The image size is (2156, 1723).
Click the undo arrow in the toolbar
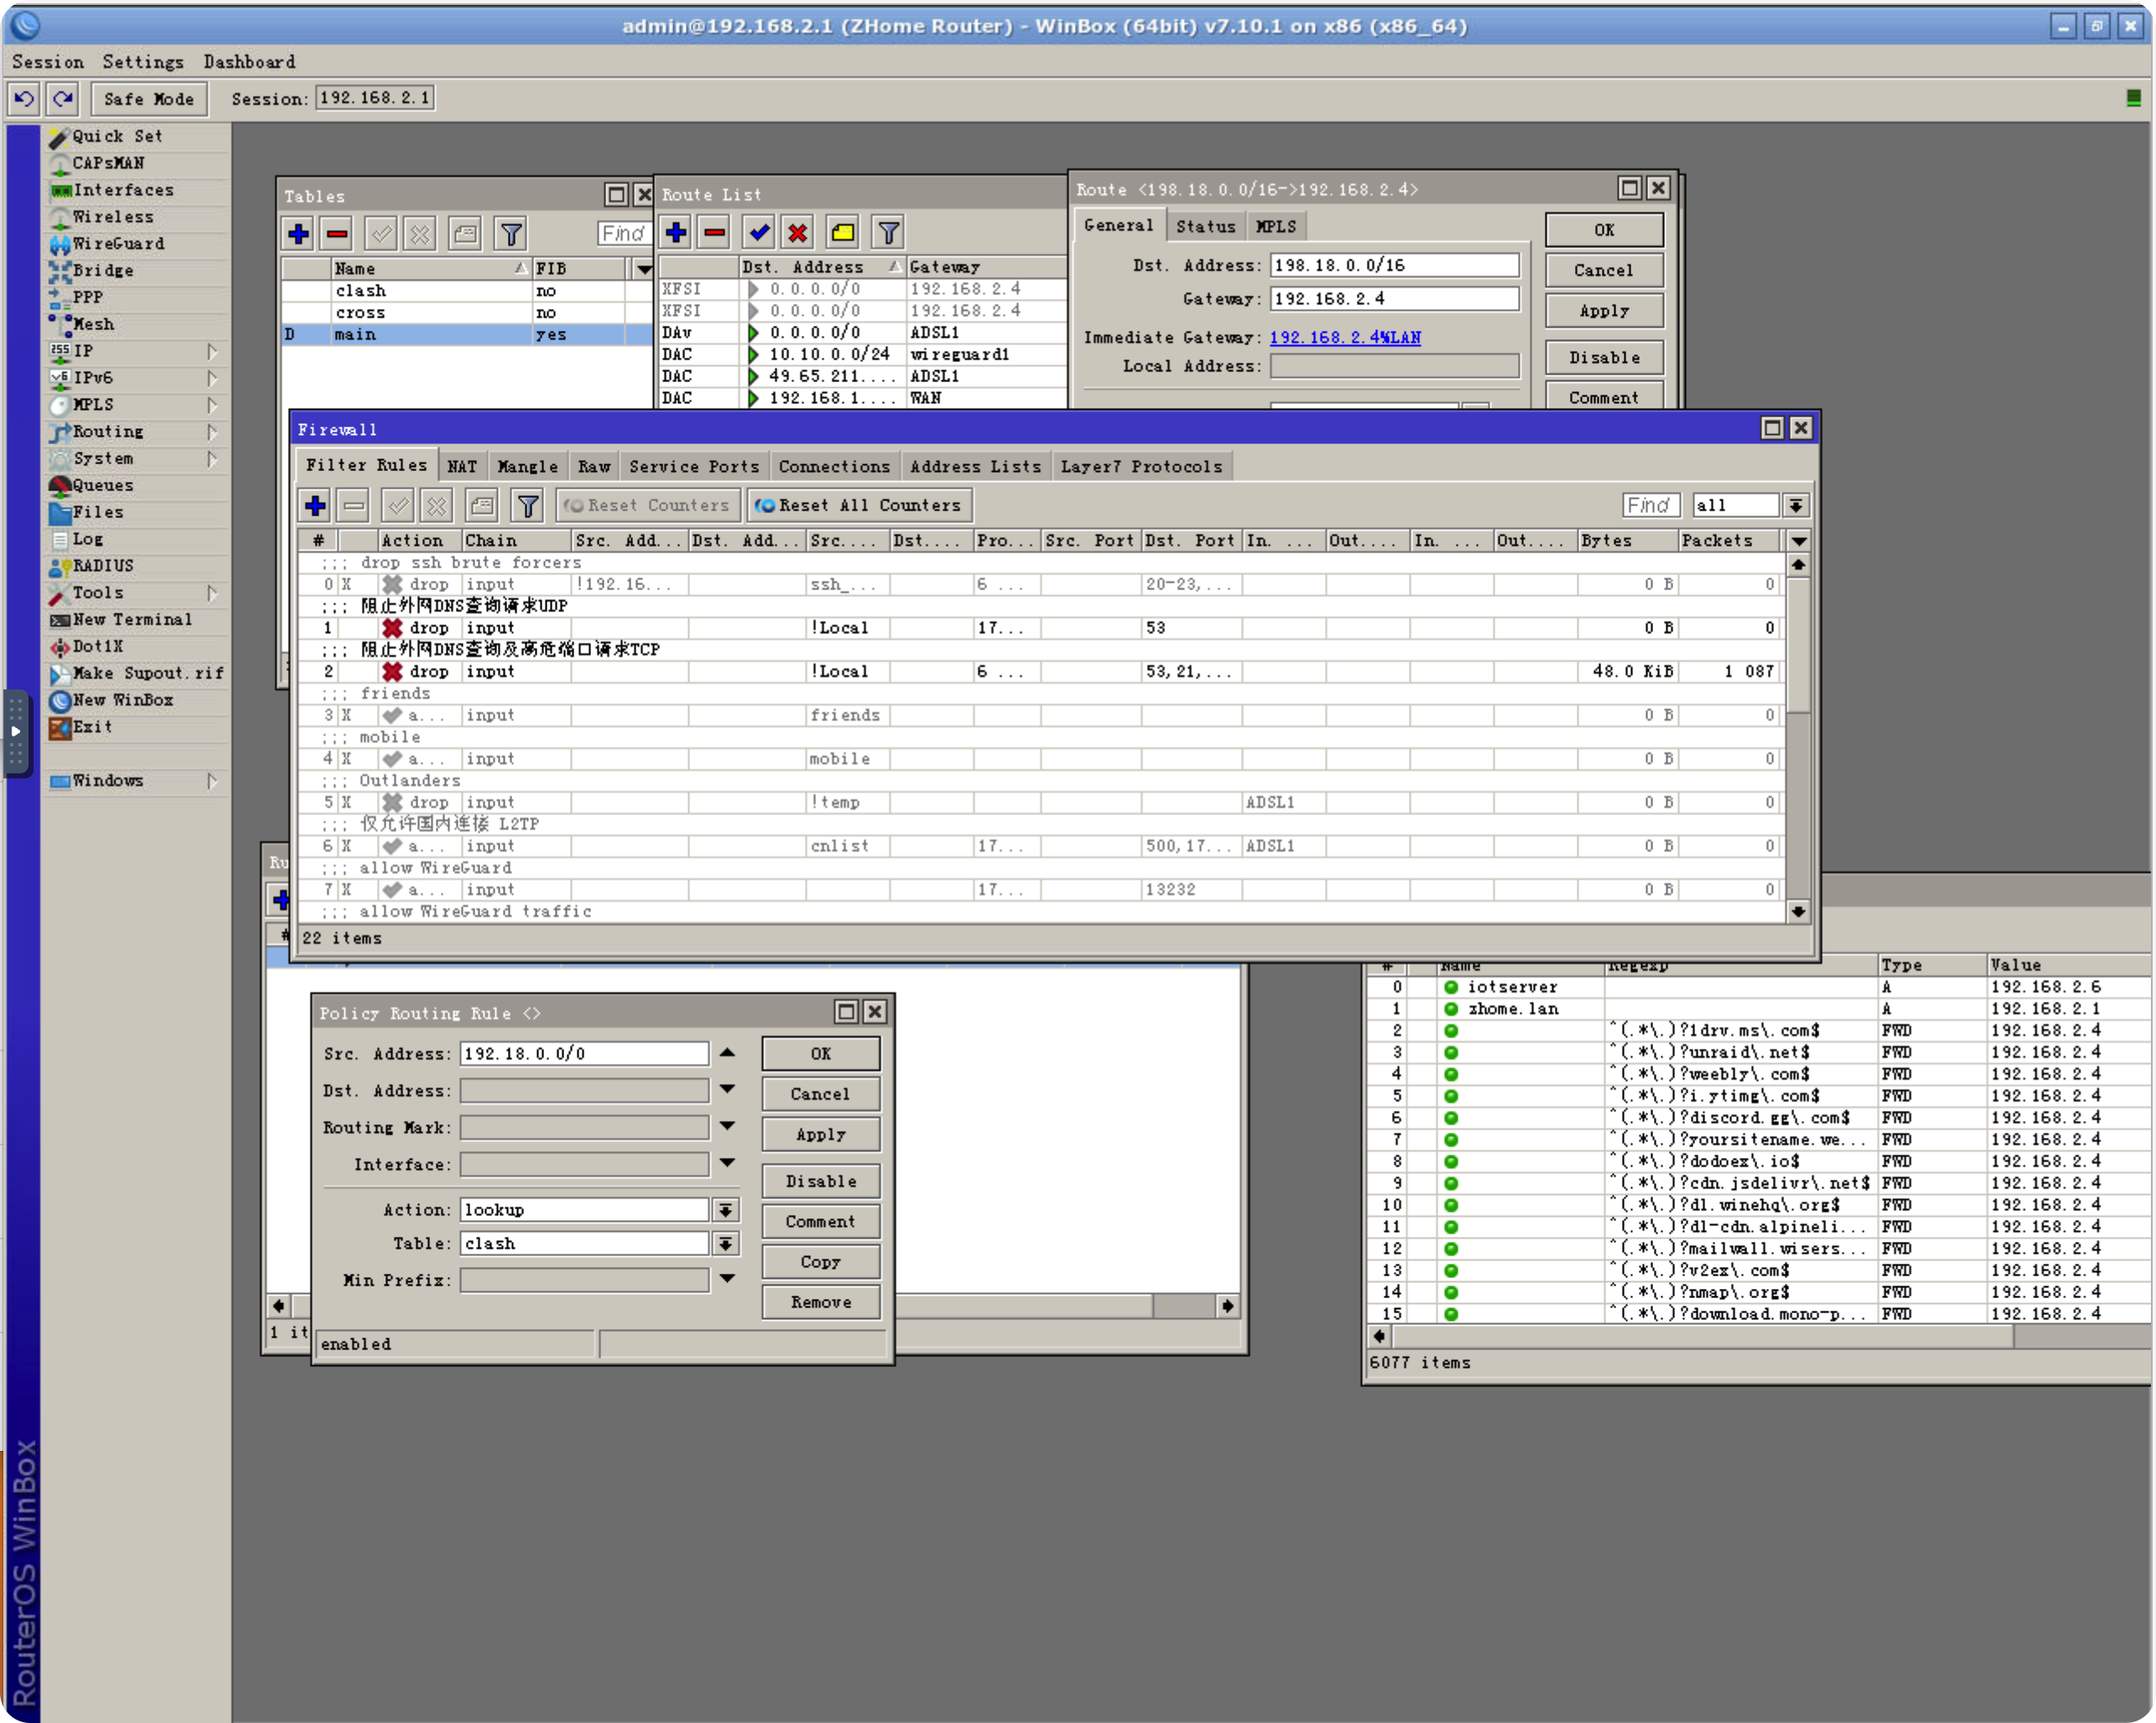24,98
